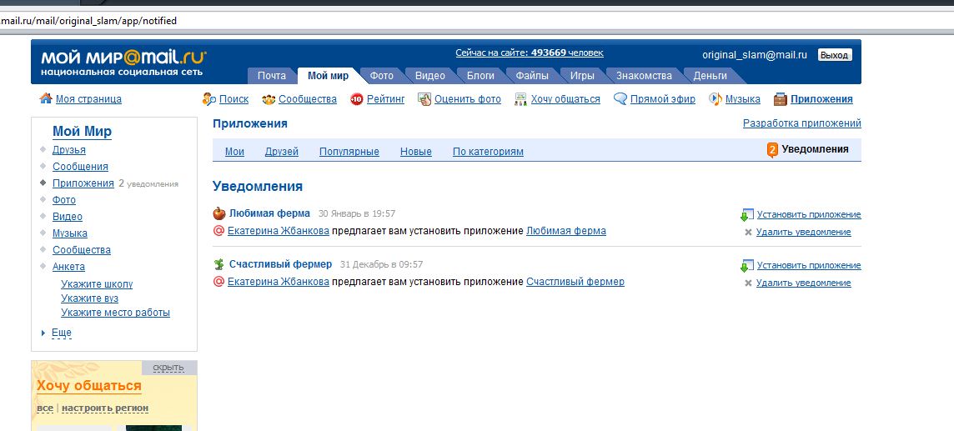Image resolution: width=954 pixels, height=431 pixels.
Task: Click the Любимая ферма apple icon
Action: [219, 213]
